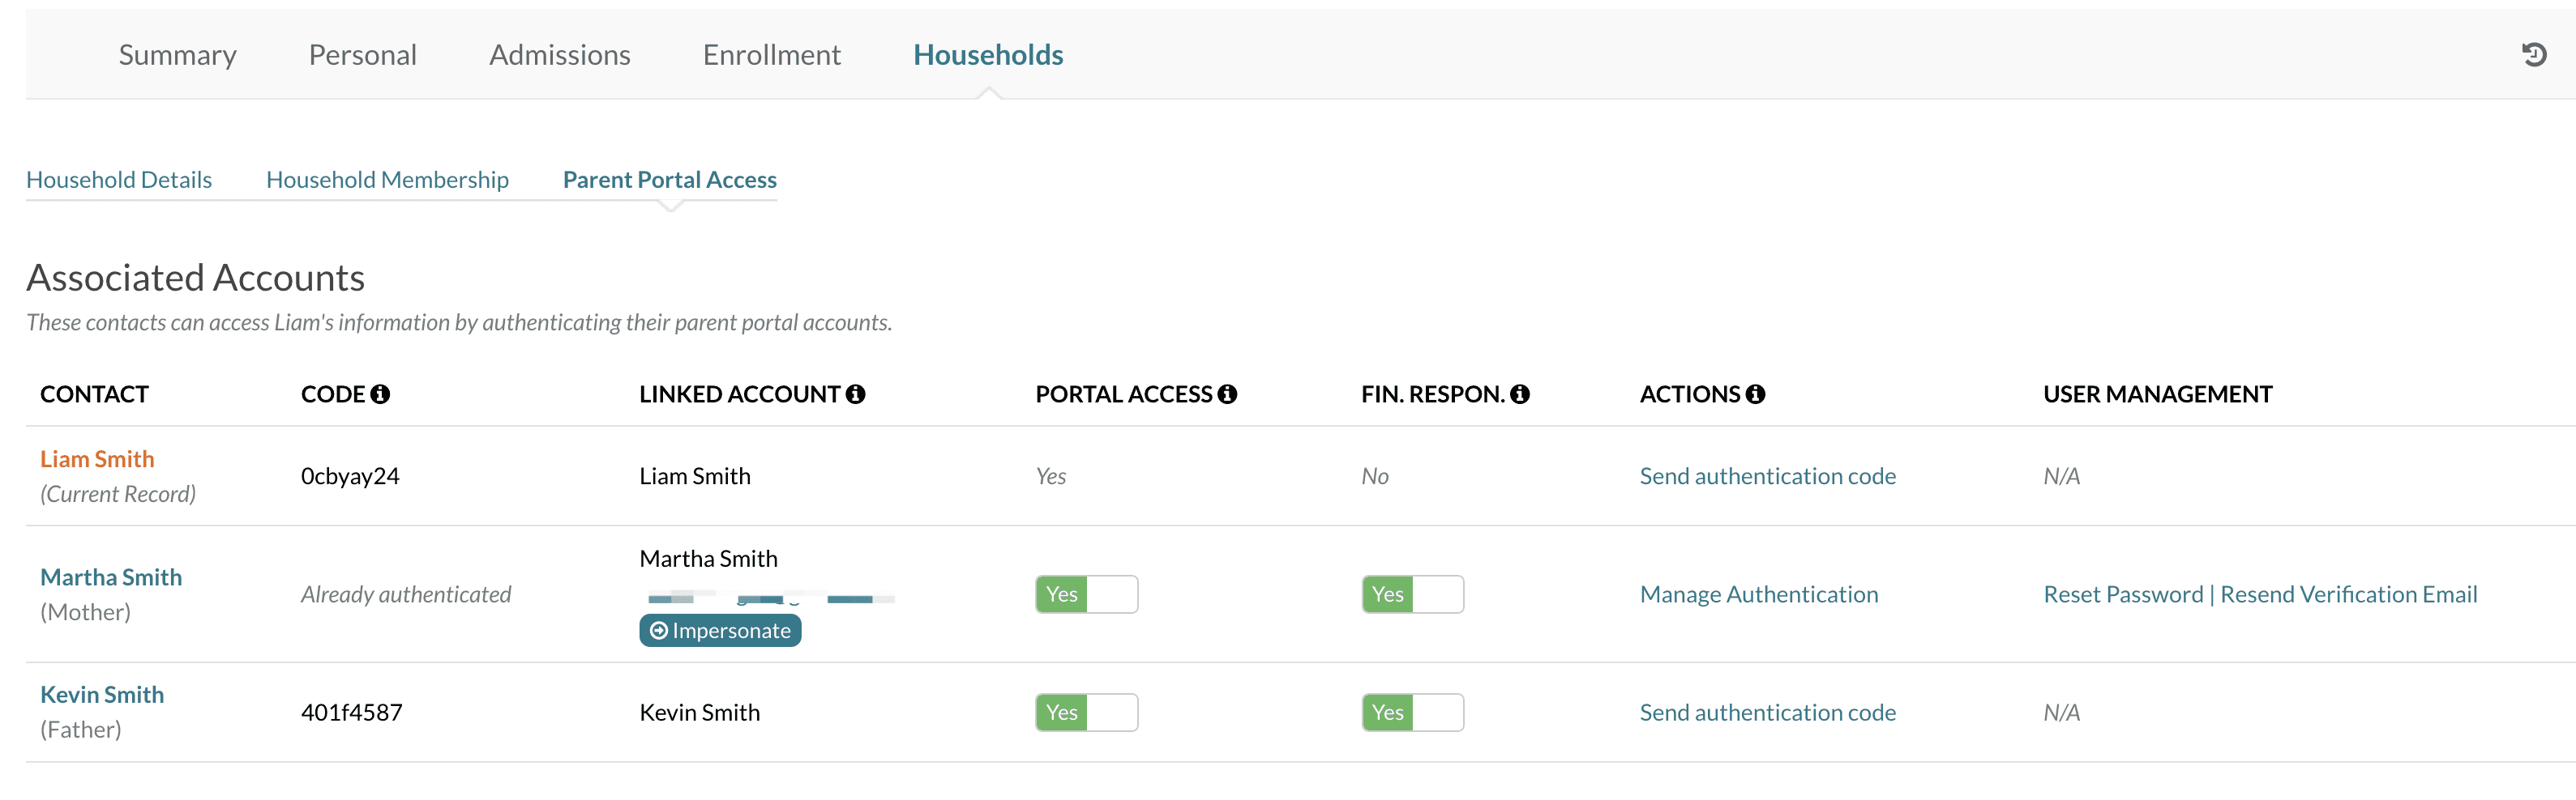The height and width of the screenshot is (800, 2576).
Task: Toggle Fin. Respon. for Martha Smith
Action: pyautogui.click(x=1412, y=594)
